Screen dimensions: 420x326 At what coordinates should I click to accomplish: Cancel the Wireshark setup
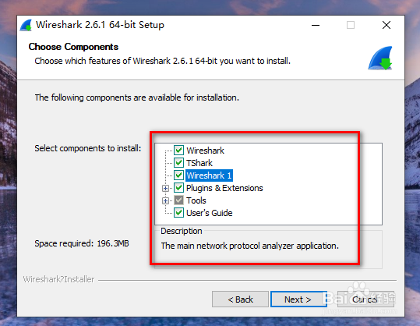(x=365, y=299)
